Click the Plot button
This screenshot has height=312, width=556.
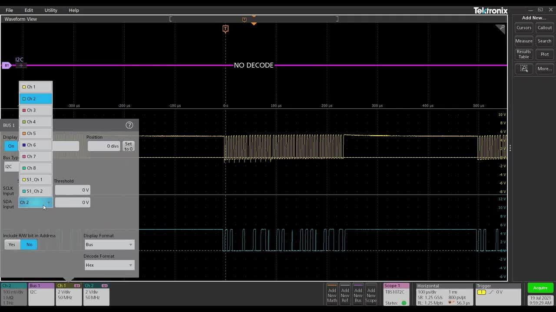(x=545, y=54)
